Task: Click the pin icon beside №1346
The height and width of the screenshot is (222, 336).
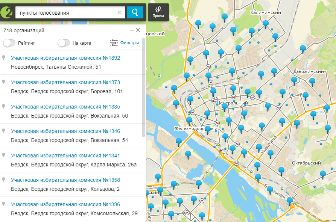Action: click(x=3, y=131)
